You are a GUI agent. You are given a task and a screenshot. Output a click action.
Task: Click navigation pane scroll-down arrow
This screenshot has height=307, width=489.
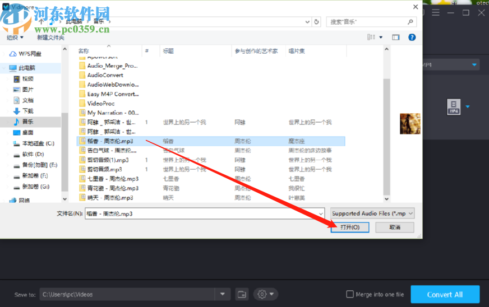click(64, 199)
